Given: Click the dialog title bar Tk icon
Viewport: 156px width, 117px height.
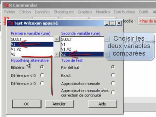Looking at the screenshot, I should click(x=10, y=23).
